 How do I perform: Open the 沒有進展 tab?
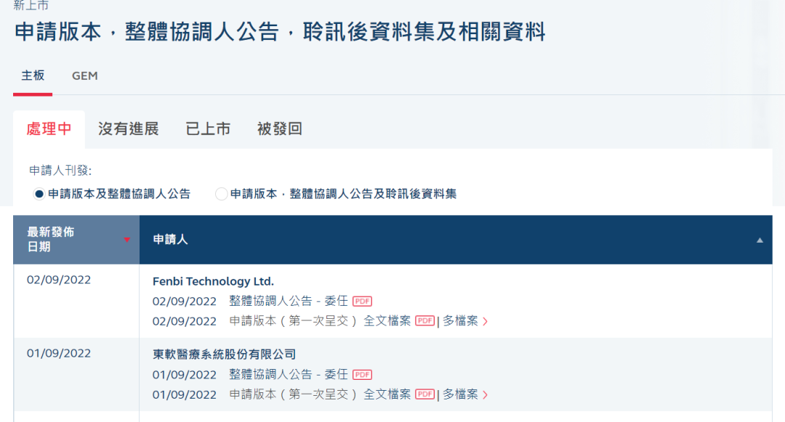[128, 129]
